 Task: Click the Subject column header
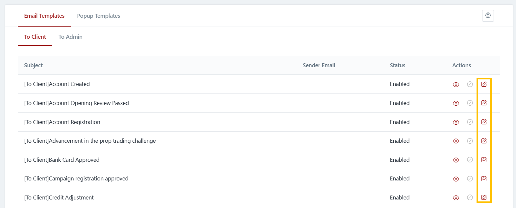[33, 65]
